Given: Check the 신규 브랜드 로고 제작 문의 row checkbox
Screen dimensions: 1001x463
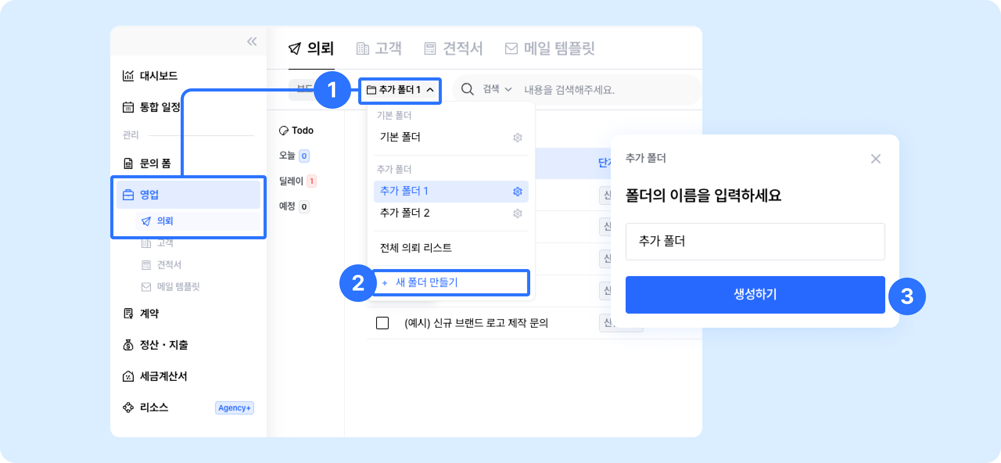Looking at the screenshot, I should click(x=382, y=323).
